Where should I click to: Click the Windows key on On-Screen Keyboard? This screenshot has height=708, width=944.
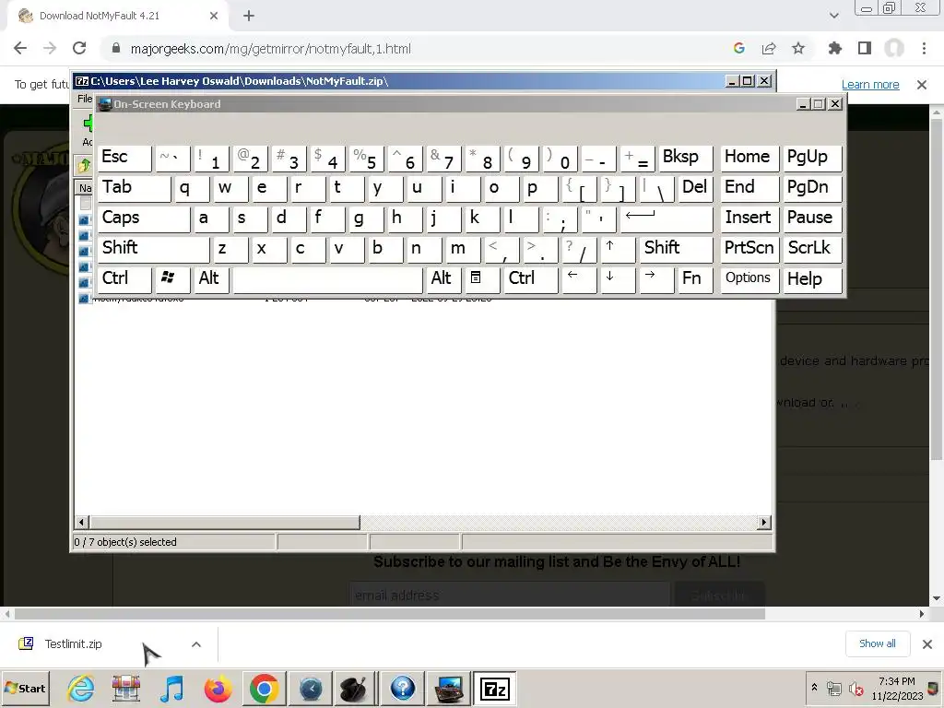point(171,278)
